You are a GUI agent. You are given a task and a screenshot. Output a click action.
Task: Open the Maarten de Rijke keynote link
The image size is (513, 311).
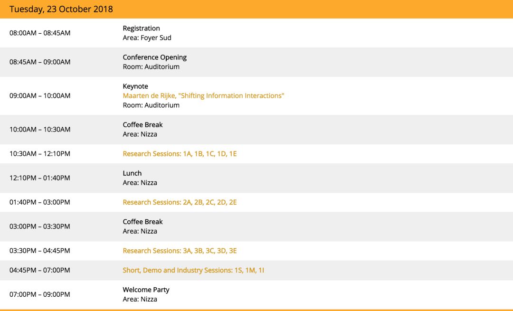point(203,96)
